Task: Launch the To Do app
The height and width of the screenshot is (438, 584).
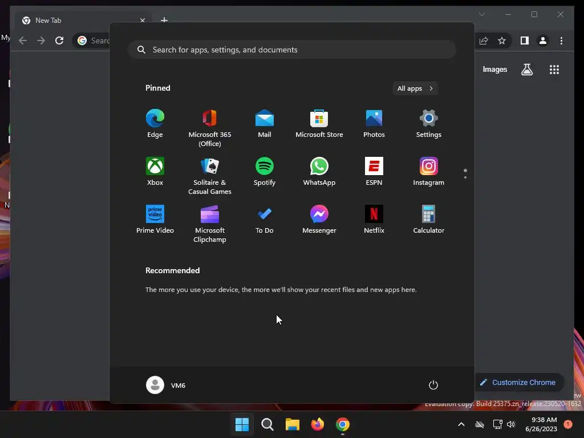Action: tap(265, 220)
